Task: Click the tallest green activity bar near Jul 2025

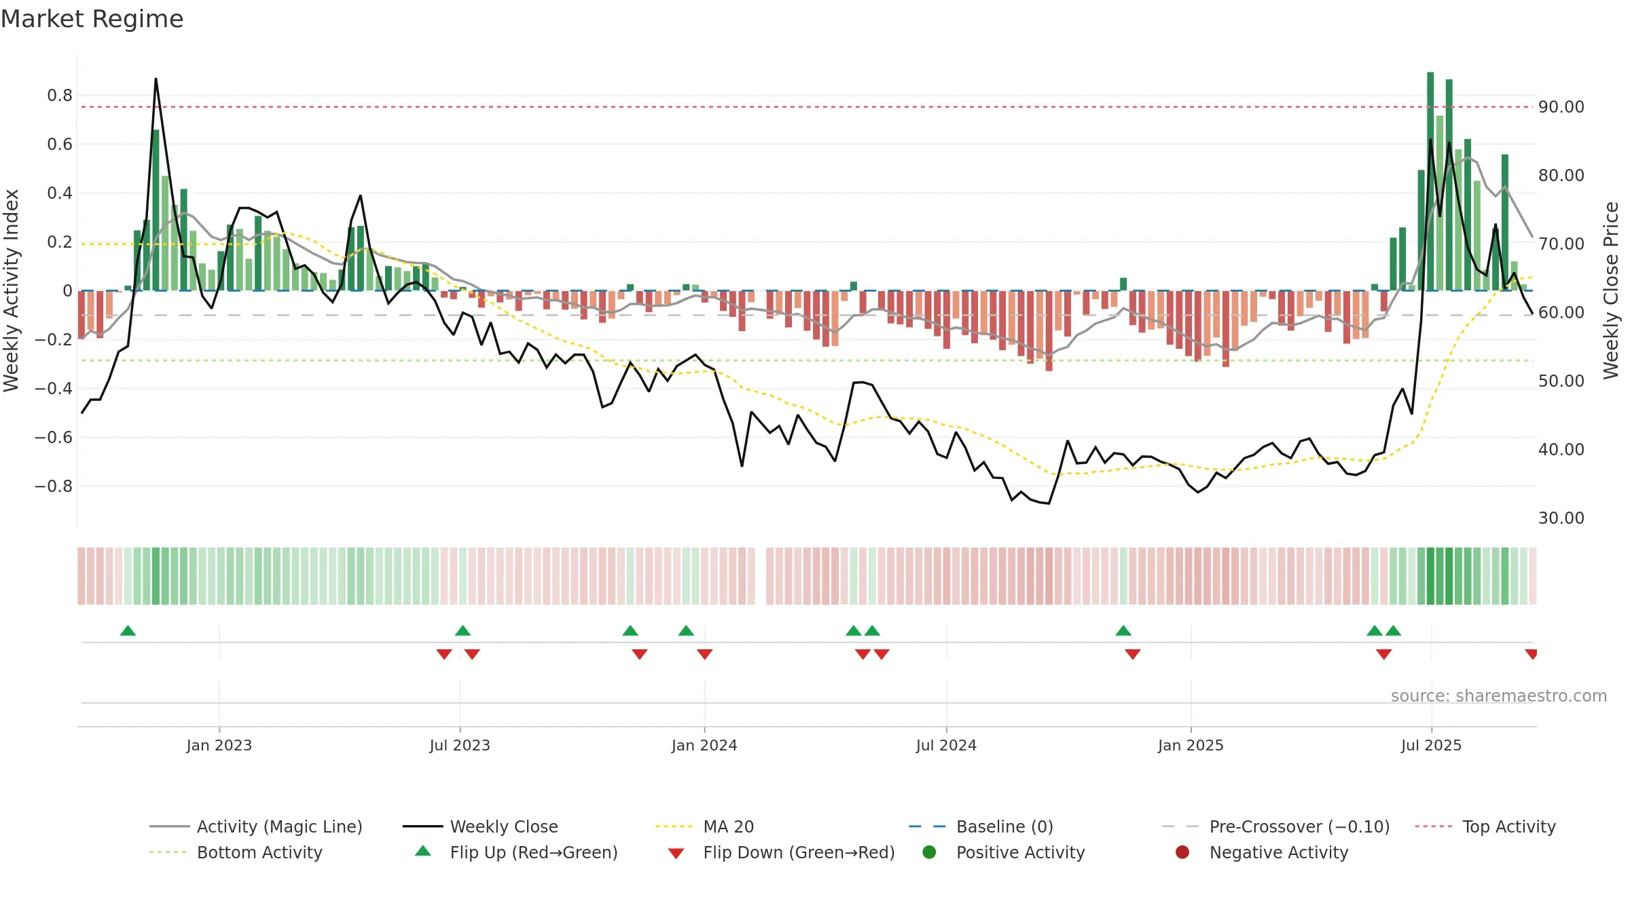Action: (1430, 181)
